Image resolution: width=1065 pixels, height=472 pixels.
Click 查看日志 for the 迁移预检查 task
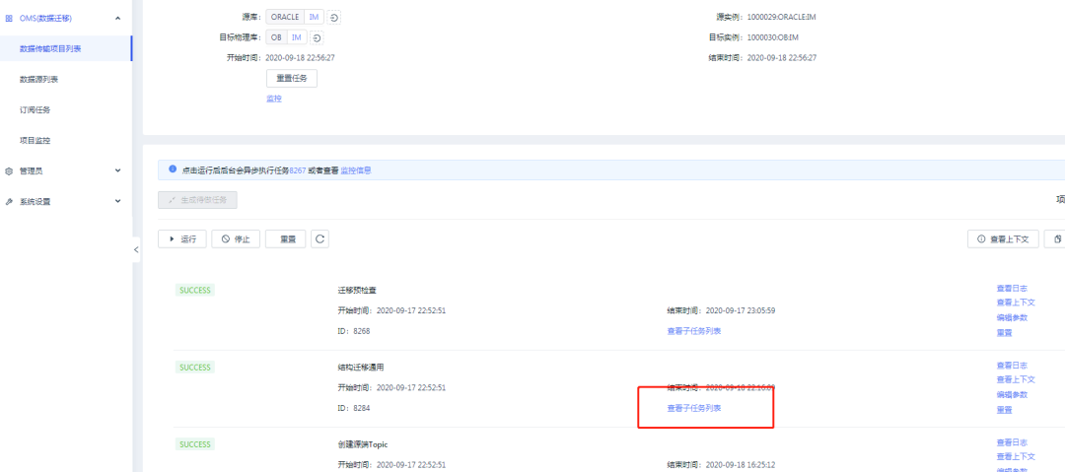point(1012,288)
